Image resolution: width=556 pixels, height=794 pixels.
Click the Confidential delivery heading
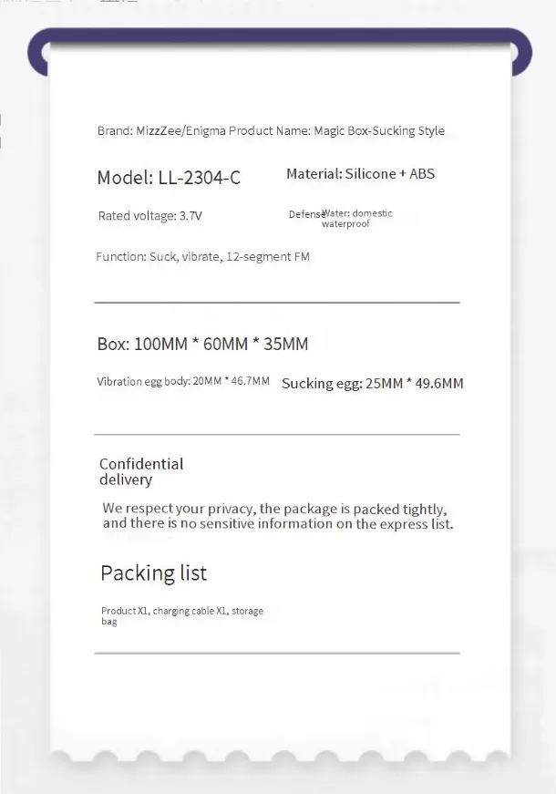click(x=140, y=471)
